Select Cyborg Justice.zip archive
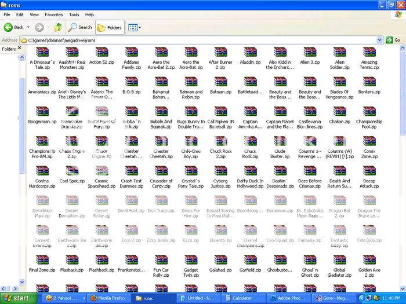The height and width of the screenshot is (304, 406). [220, 177]
